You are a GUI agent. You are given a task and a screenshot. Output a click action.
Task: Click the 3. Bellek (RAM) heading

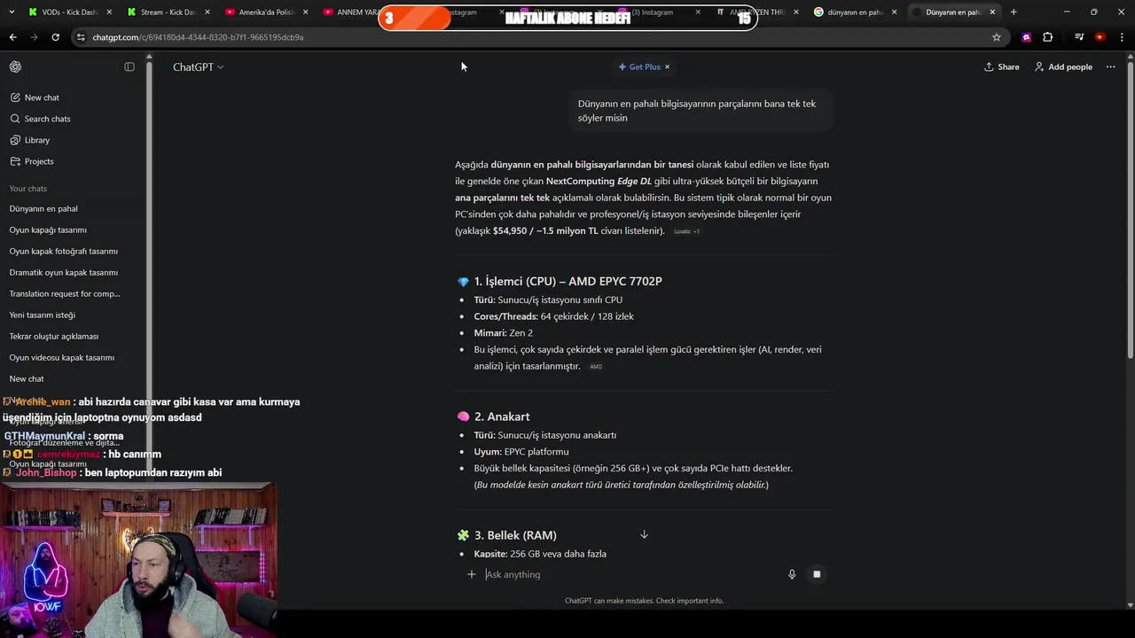click(515, 535)
